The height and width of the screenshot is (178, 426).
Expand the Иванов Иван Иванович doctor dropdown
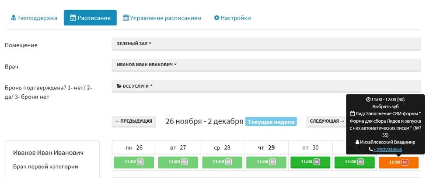147,65
